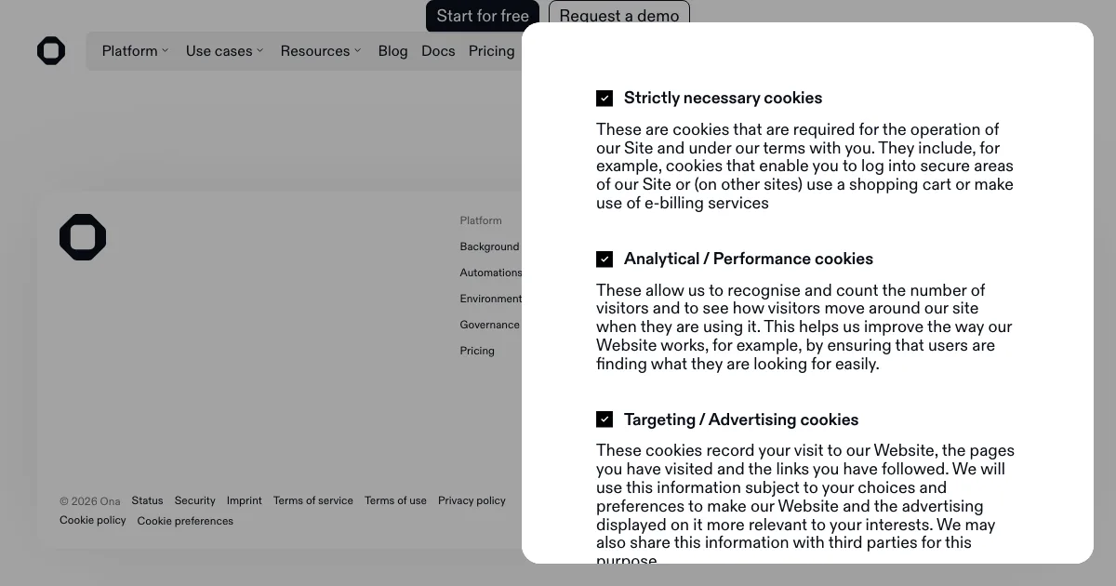Screen dimensions: 1116x586
Task: Open Pricing in the top navigation
Action: click(x=491, y=51)
